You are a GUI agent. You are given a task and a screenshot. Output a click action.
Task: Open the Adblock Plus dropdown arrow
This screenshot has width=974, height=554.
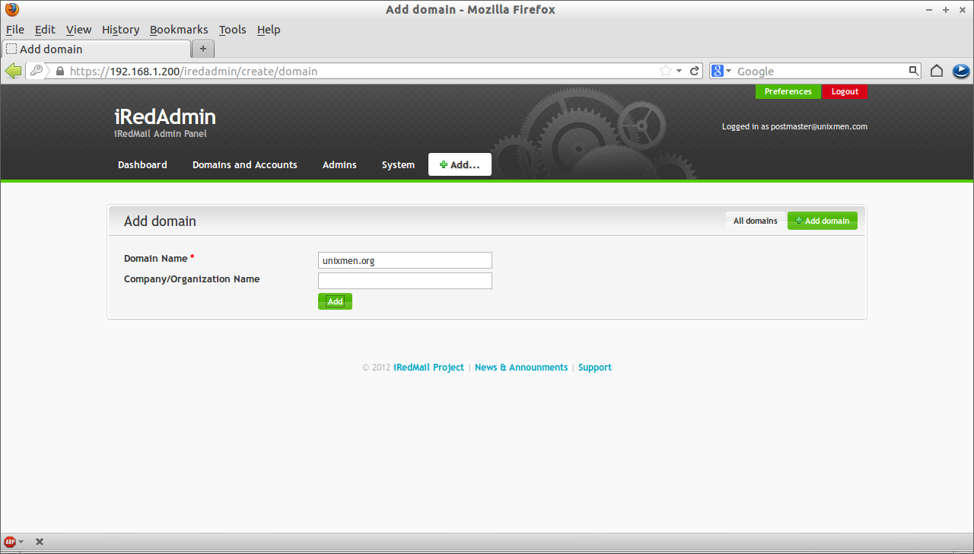click(x=21, y=542)
